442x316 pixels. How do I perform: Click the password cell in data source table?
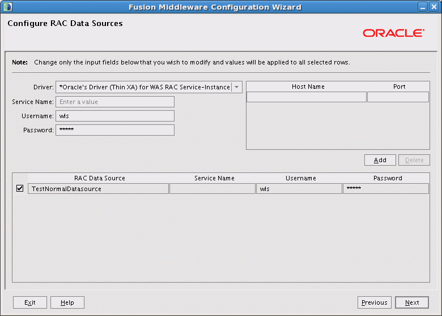(386, 189)
